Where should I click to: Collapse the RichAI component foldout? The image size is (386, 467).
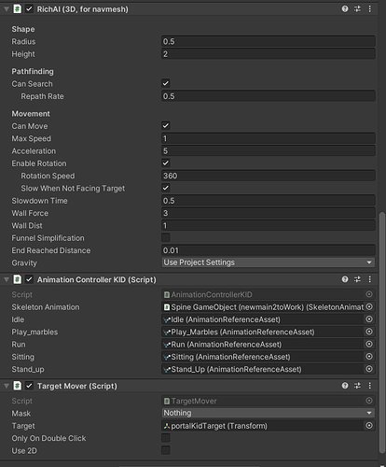pyautogui.click(x=7, y=9)
